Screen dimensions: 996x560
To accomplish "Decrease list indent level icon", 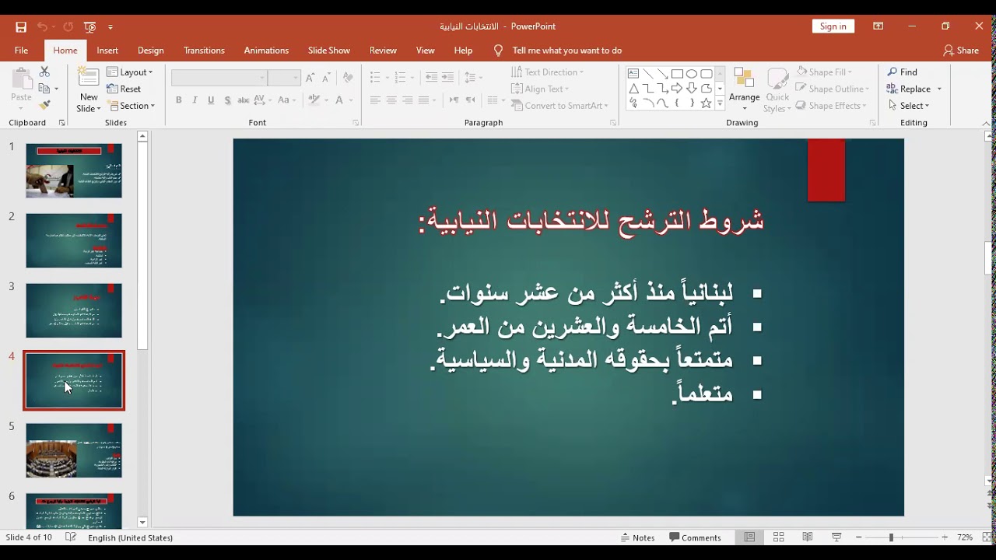I will pos(431,78).
